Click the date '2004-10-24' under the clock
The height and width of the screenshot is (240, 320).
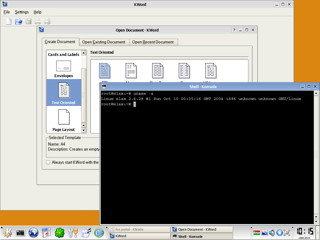click(304, 238)
